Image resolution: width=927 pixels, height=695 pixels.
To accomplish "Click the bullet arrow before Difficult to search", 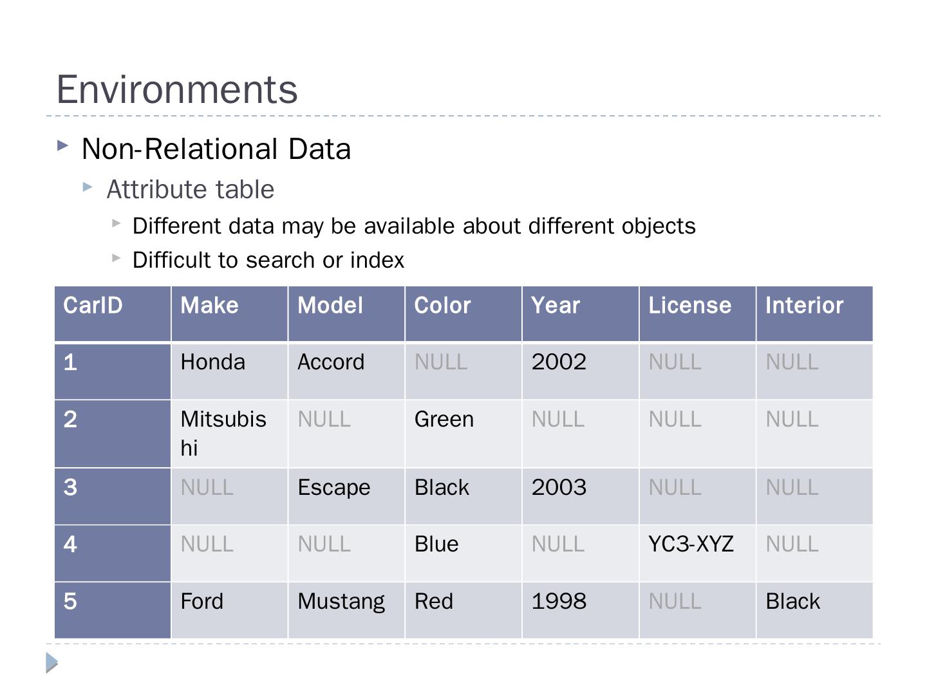I will (x=116, y=258).
